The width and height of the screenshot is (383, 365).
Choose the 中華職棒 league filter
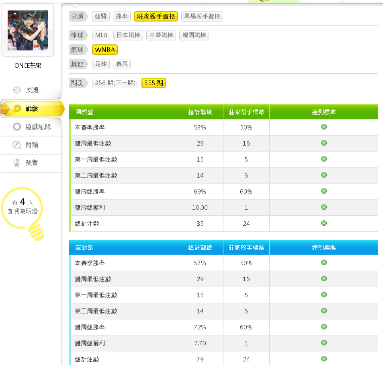click(x=161, y=35)
